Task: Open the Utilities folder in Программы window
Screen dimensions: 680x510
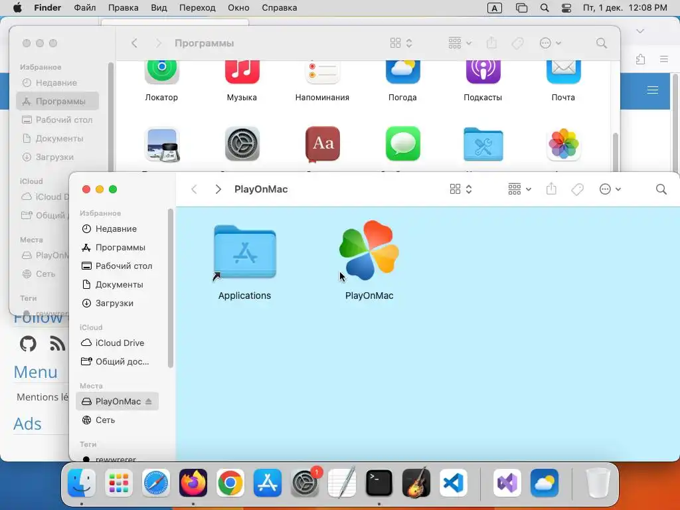Action: (x=483, y=144)
